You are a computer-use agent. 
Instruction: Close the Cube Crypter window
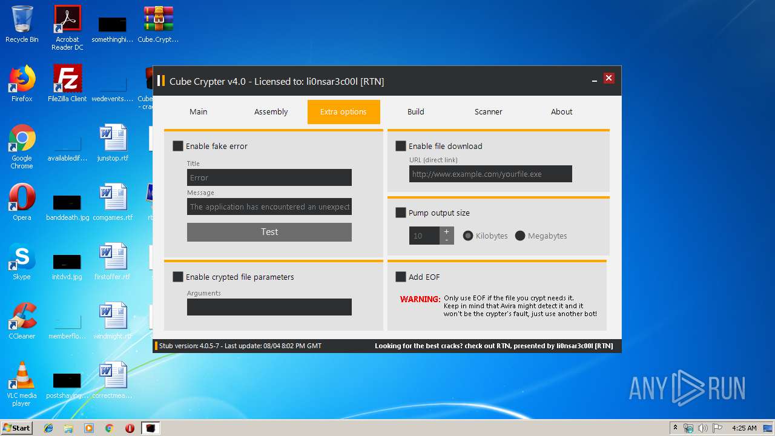[609, 78]
